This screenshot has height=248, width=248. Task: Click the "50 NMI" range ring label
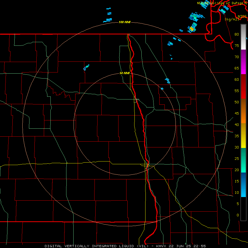(x=125, y=73)
